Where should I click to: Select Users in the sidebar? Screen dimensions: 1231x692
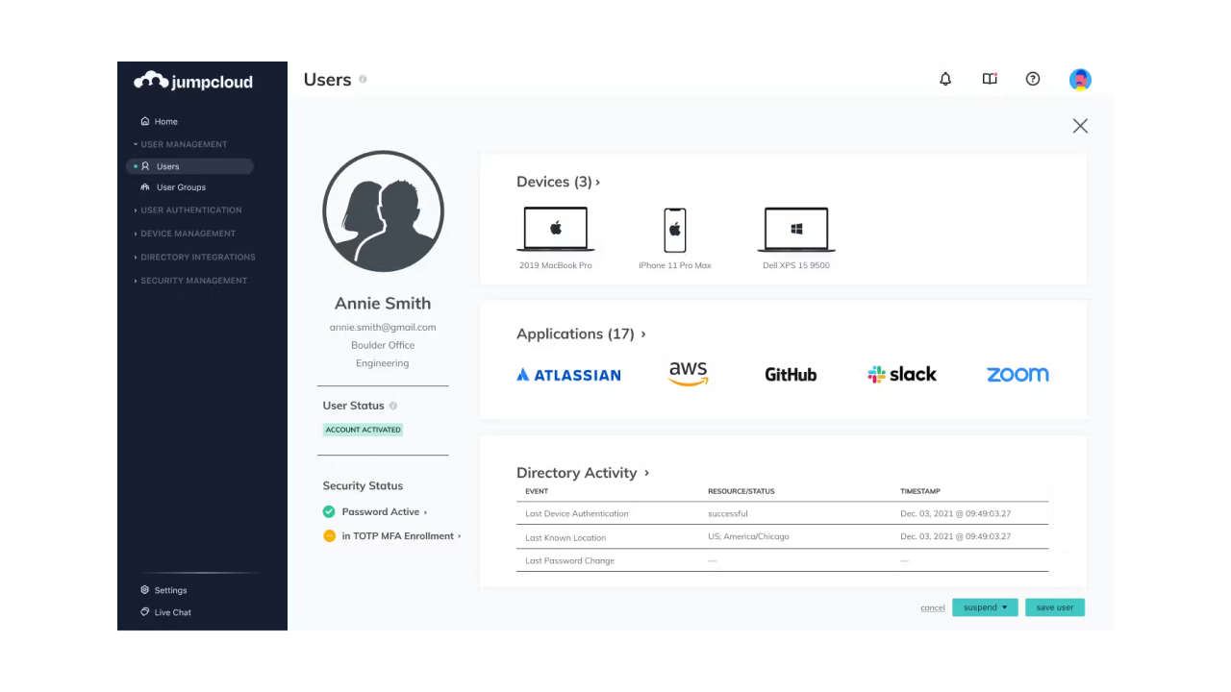coord(189,166)
